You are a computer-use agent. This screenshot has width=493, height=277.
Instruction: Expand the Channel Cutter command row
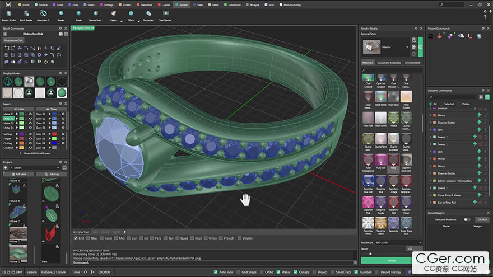point(430,123)
